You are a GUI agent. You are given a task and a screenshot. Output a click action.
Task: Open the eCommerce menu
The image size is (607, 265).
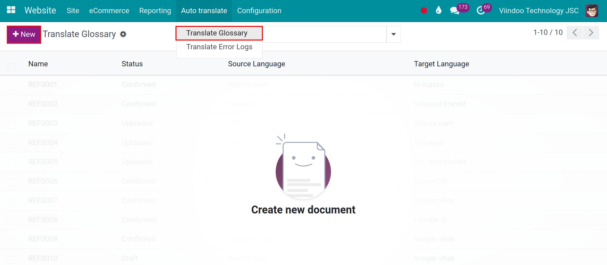tap(109, 11)
